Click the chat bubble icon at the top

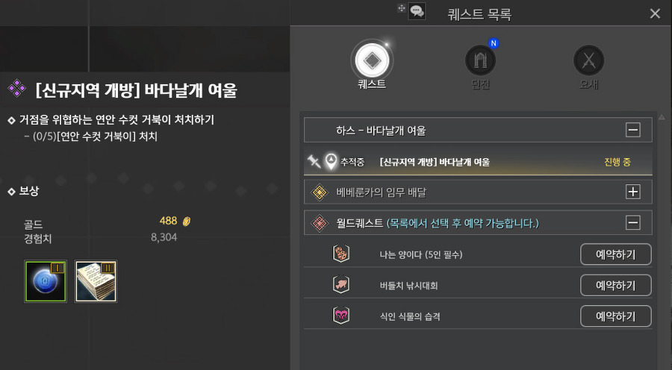click(416, 11)
